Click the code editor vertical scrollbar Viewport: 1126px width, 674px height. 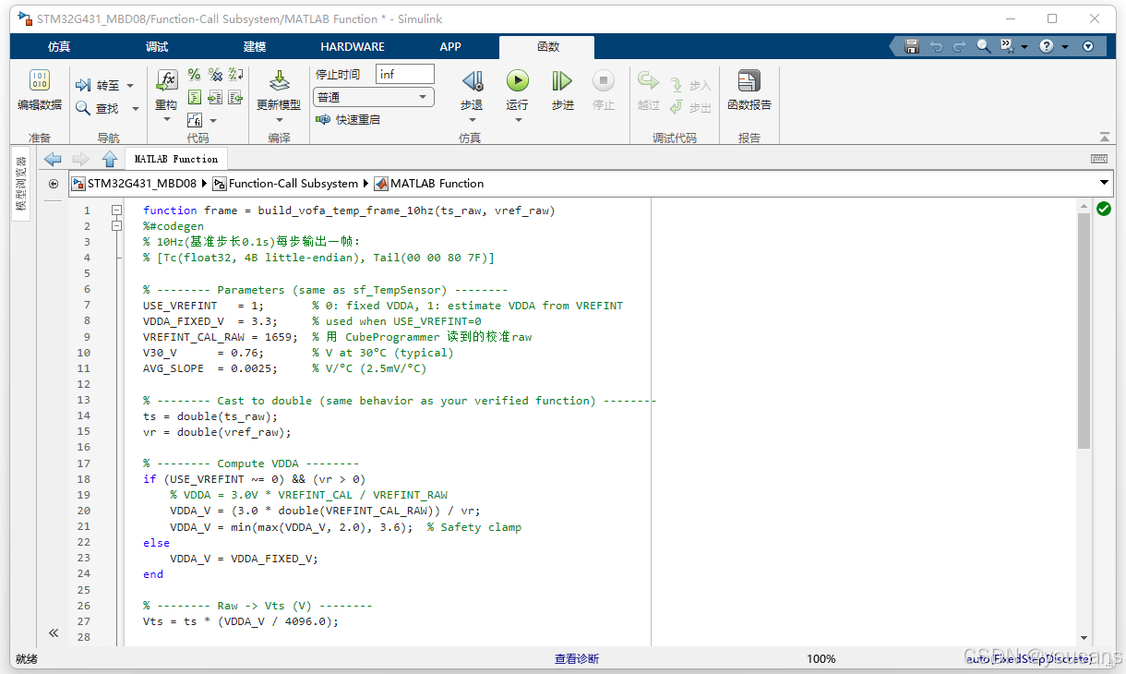pyautogui.click(x=1084, y=331)
